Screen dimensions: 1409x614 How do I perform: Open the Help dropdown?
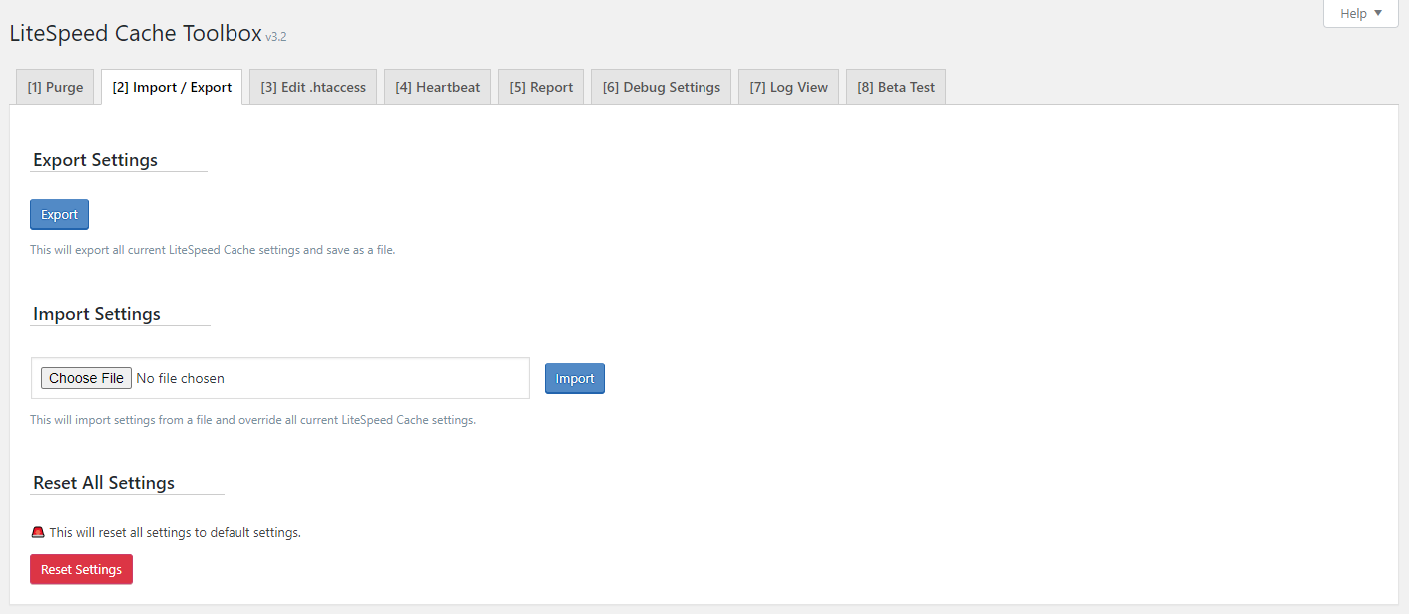1360,14
